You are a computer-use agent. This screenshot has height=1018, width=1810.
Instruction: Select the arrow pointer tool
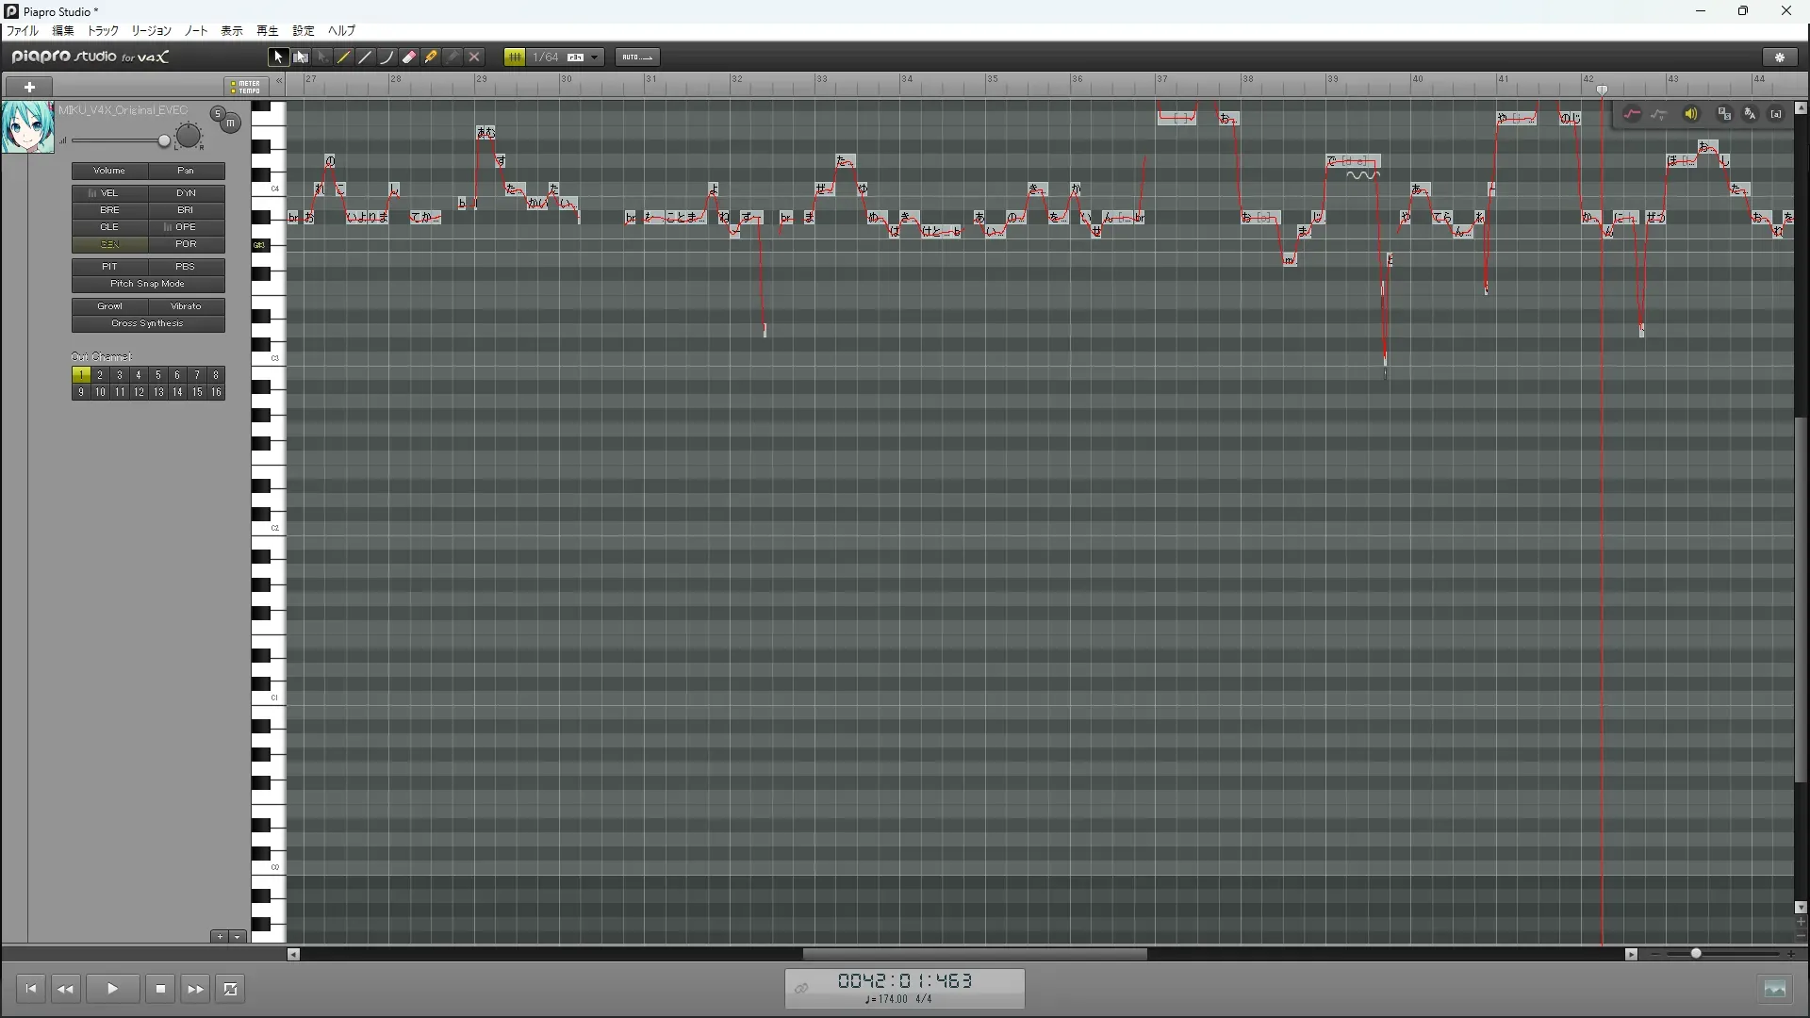[278, 57]
